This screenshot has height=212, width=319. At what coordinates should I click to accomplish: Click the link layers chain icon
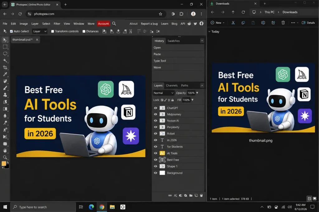[x=170, y=195]
